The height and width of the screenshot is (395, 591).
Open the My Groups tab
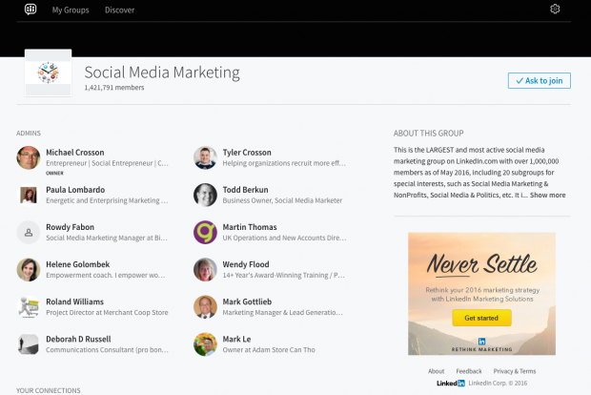(71, 10)
